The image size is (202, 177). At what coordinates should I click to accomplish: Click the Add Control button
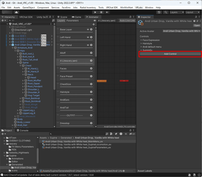click(x=170, y=54)
